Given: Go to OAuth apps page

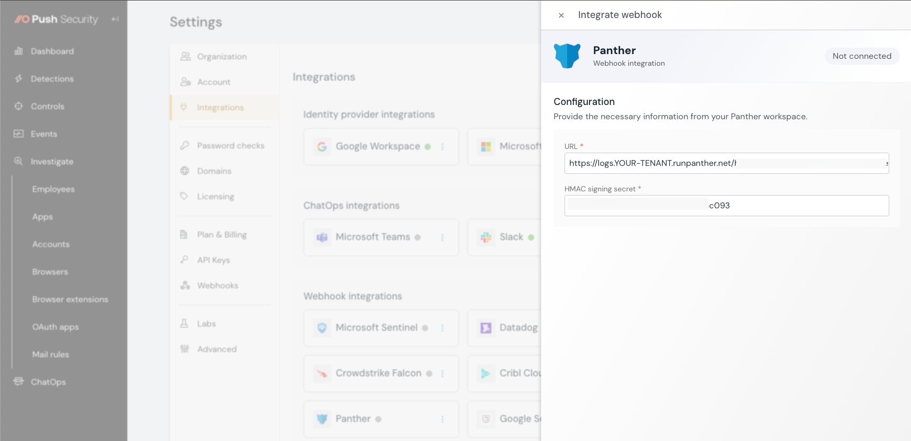Looking at the screenshot, I should click(x=55, y=327).
